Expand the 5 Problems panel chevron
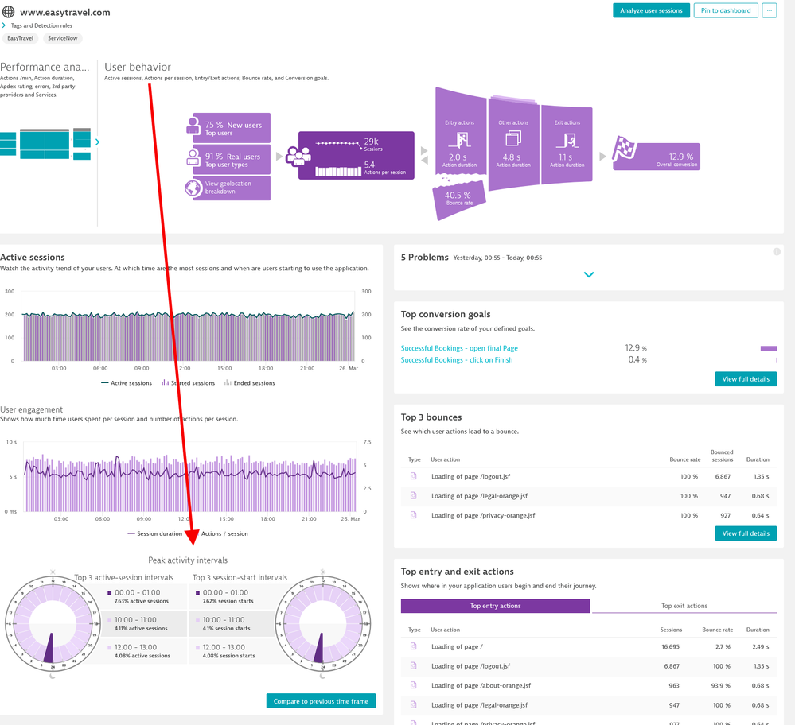The width and height of the screenshot is (795, 725). pyautogui.click(x=589, y=274)
